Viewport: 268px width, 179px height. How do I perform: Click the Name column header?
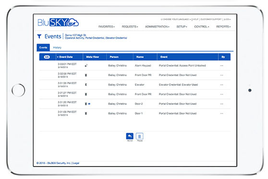tap(140, 57)
